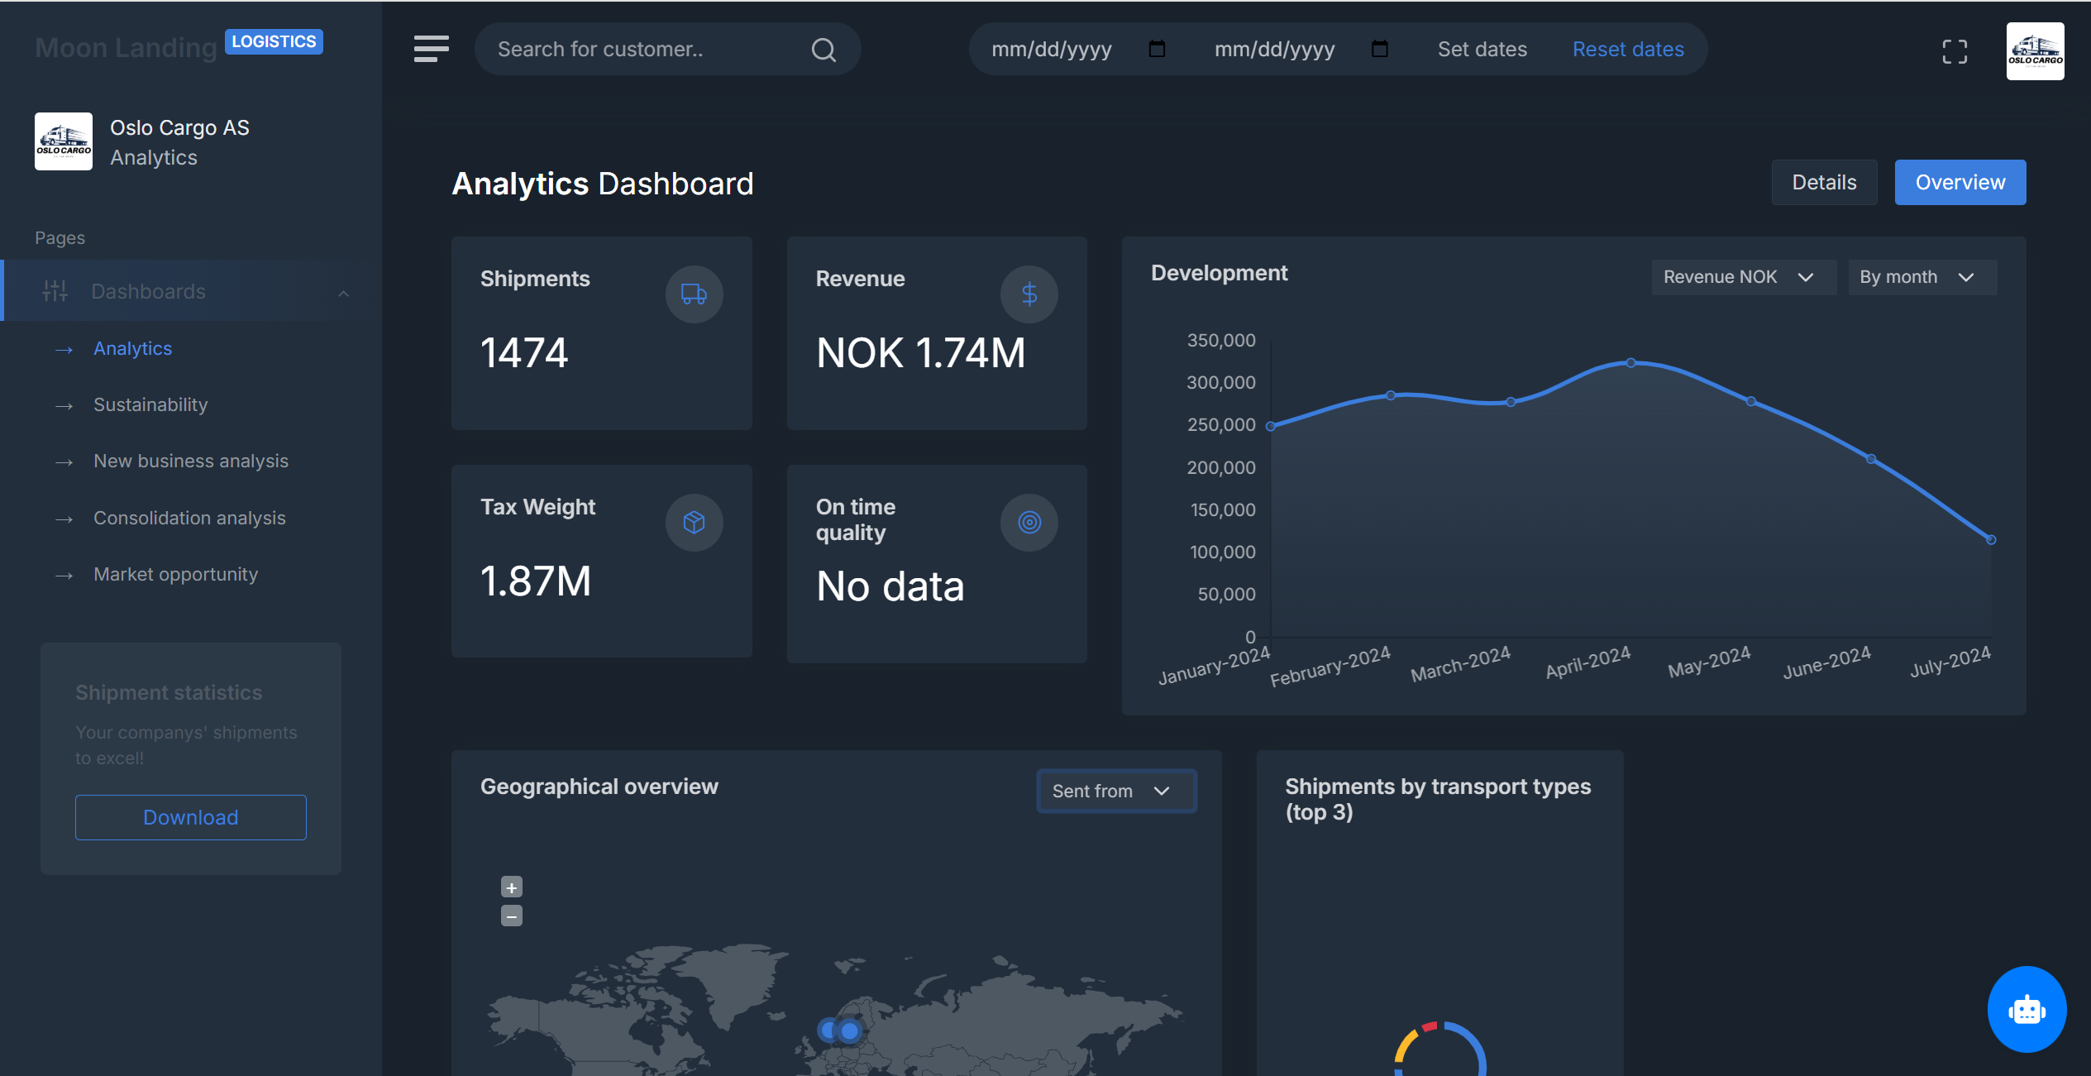2091x1076 pixels.
Task: Click the Dashboards sliders icon
Action: [x=55, y=291]
